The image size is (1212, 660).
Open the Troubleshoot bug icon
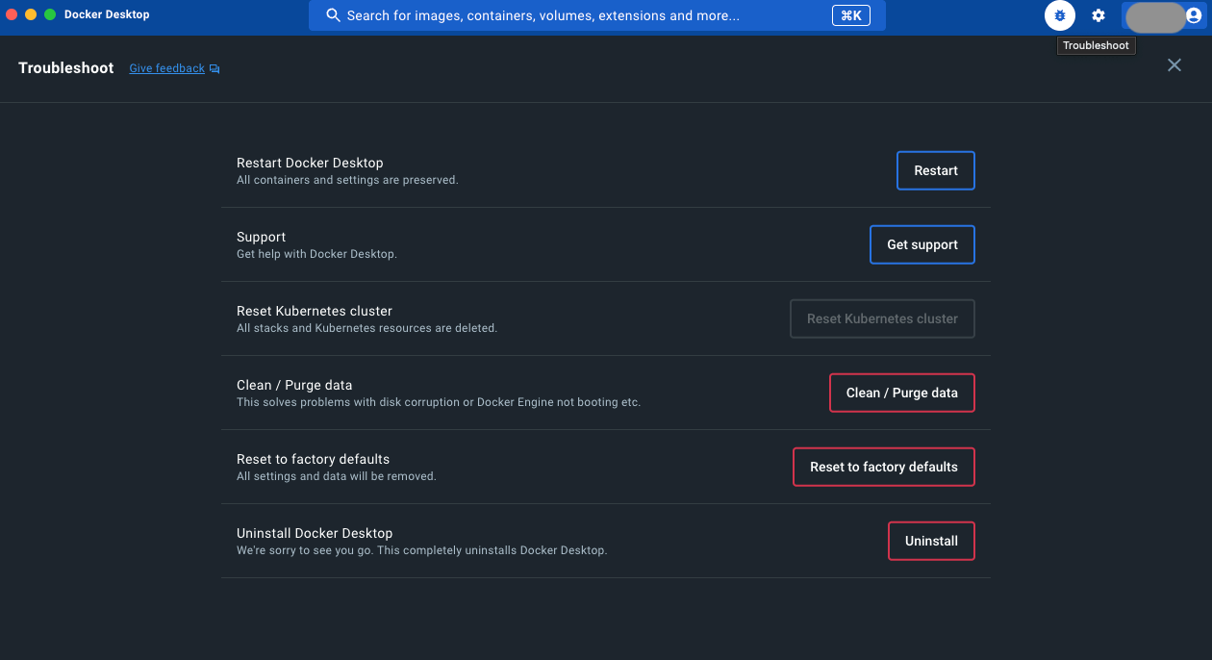point(1060,15)
